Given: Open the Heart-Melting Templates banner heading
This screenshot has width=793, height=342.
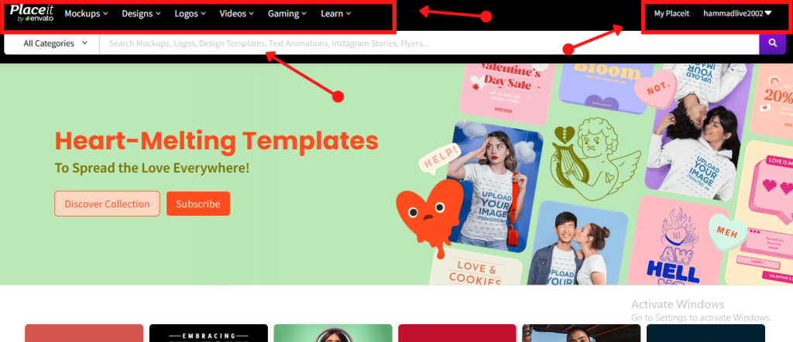Looking at the screenshot, I should (x=217, y=141).
